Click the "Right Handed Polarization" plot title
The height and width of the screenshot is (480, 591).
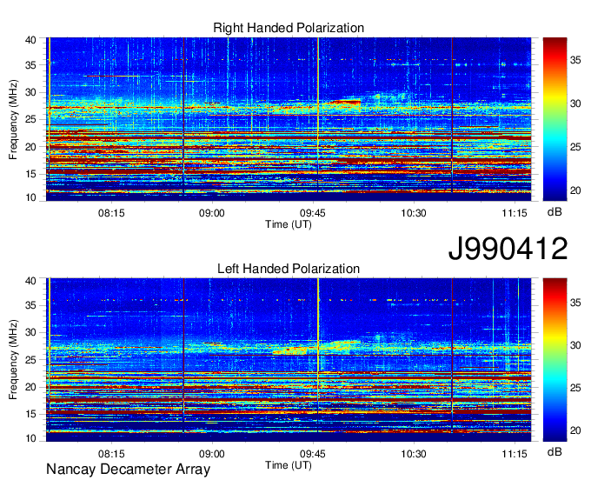289,28
